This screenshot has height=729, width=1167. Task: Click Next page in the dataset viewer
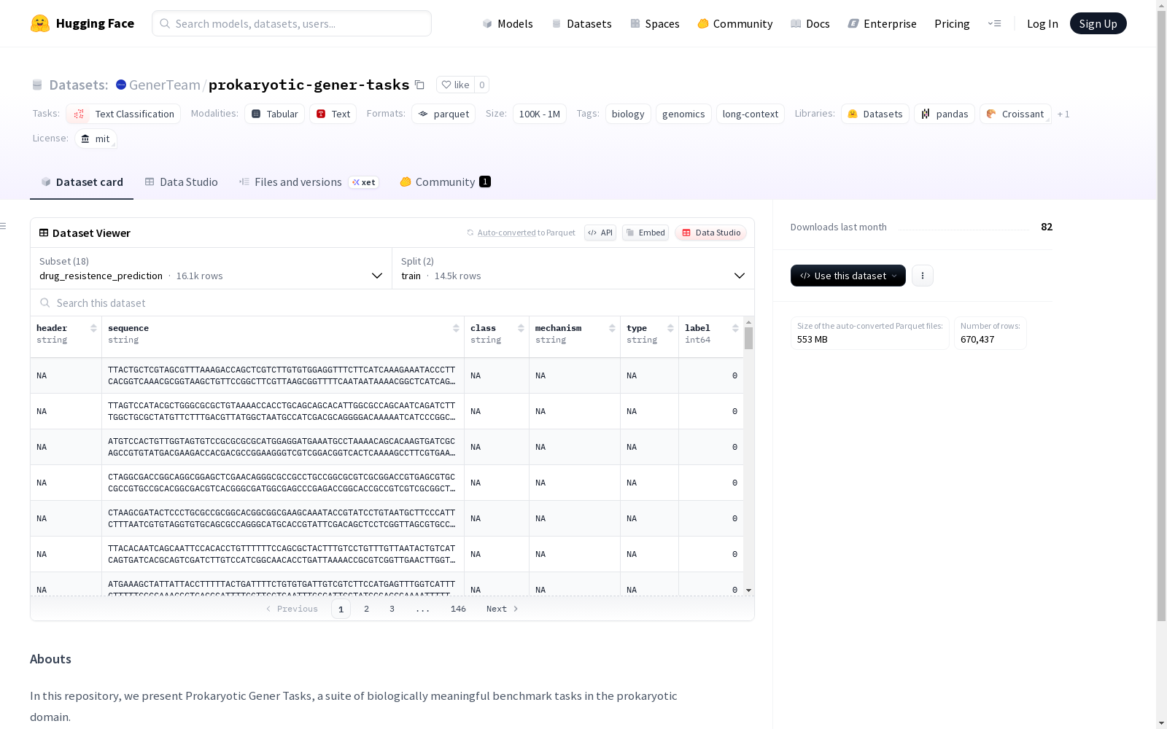[x=503, y=609]
